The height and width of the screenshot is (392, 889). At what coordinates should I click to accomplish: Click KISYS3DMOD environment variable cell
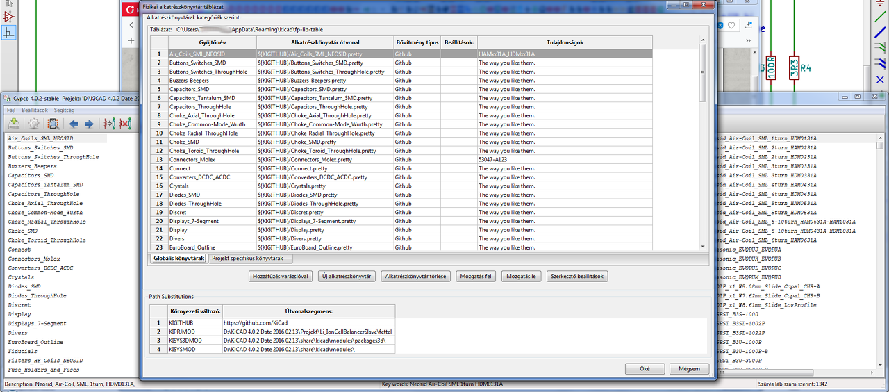[194, 341]
